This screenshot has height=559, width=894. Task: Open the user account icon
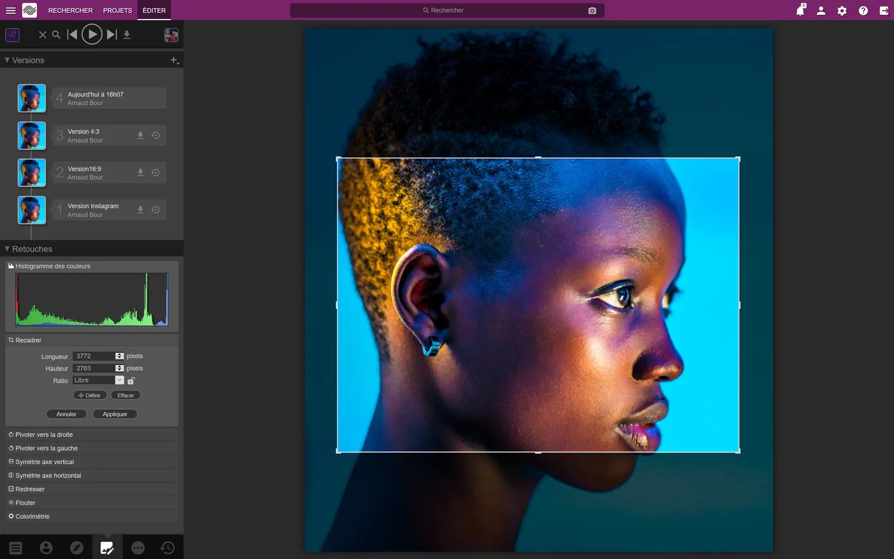coord(821,11)
